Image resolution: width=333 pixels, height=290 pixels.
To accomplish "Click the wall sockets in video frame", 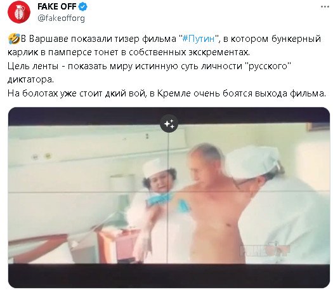I will point(42,156).
